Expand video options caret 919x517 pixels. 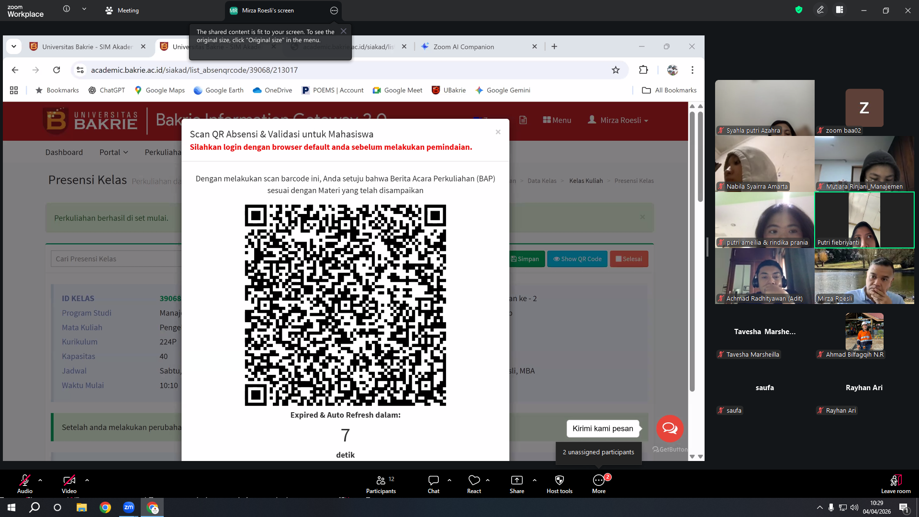pyautogui.click(x=87, y=480)
